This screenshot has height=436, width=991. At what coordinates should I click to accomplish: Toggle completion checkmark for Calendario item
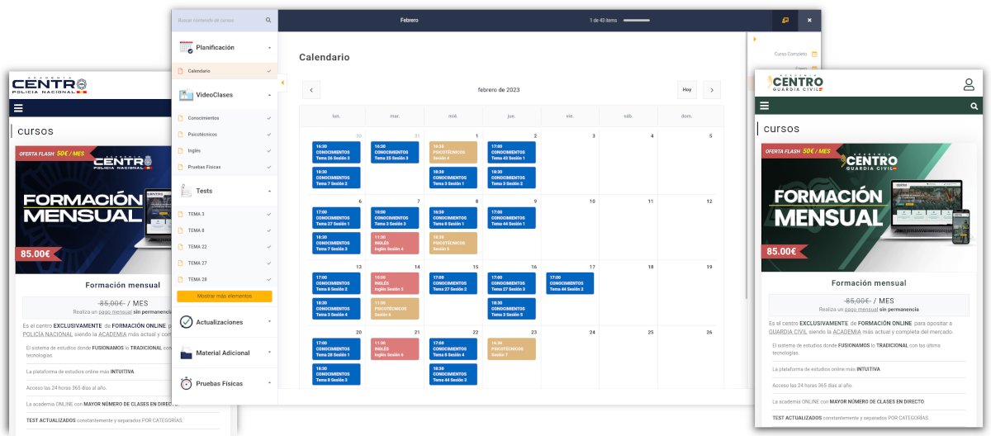point(269,71)
